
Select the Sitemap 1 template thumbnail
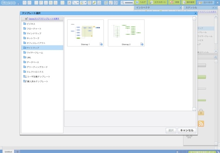85,33
